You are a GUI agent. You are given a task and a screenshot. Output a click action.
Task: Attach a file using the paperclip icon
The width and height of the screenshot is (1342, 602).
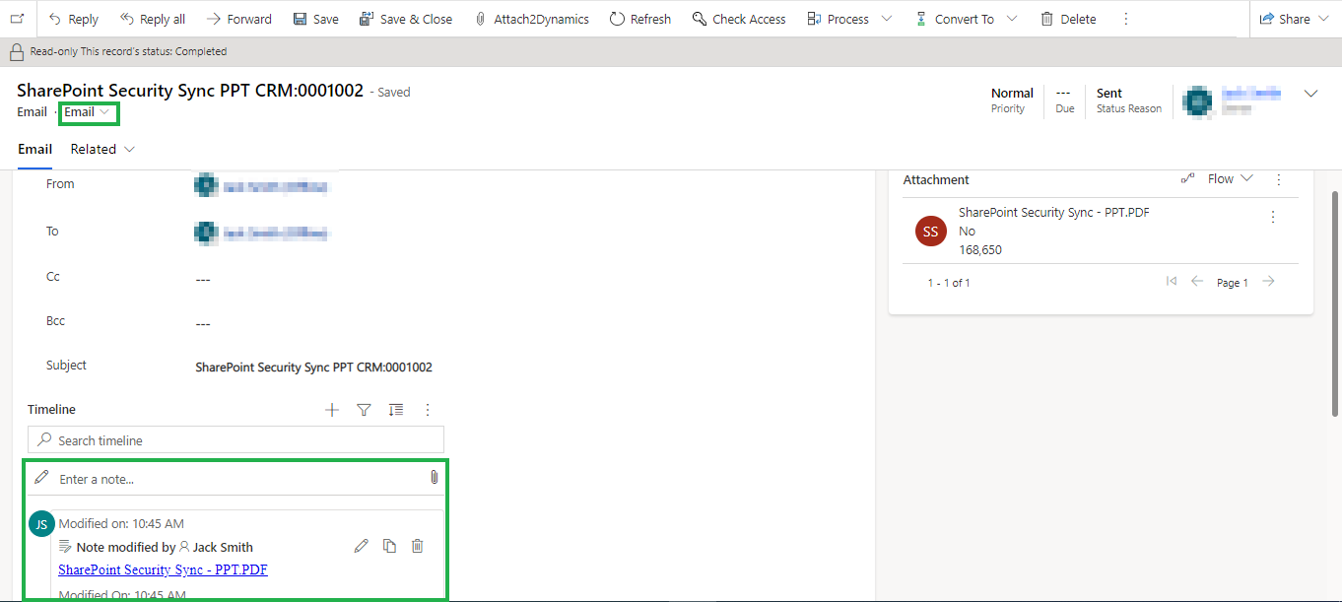click(x=434, y=477)
